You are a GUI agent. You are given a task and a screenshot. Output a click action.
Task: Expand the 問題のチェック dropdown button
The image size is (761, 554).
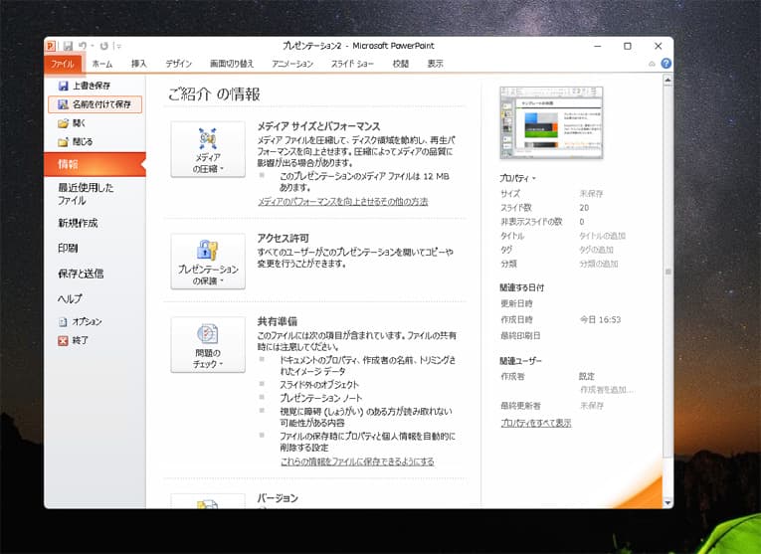tap(208, 344)
